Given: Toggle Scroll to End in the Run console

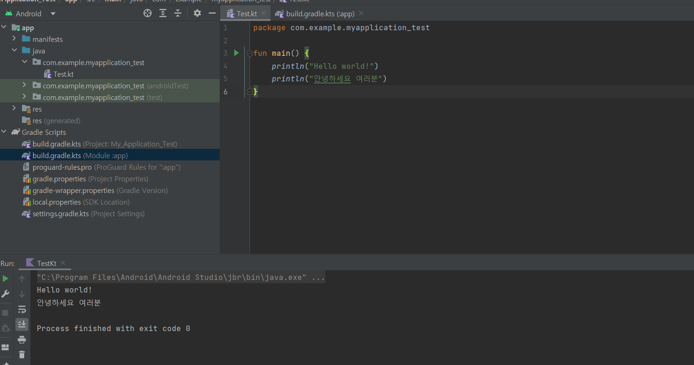Looking at the screenshot, I should tap(22, 324).
